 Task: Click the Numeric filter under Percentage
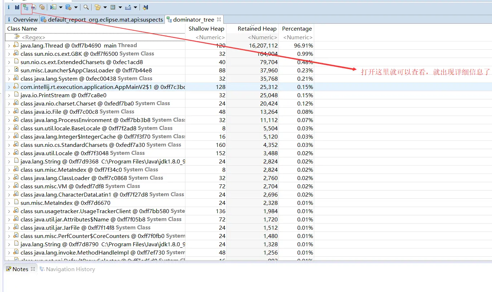pos(296,37)
